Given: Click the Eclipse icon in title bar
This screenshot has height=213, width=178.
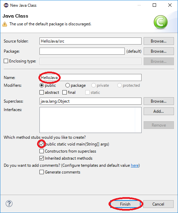Looking at the screenshot, I should pyautogui.click(x=6, y=5).
